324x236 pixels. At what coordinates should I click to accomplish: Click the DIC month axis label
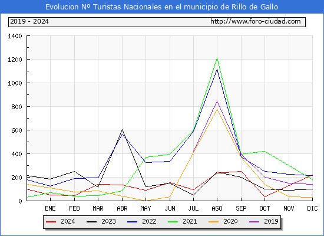coord(312,208)
